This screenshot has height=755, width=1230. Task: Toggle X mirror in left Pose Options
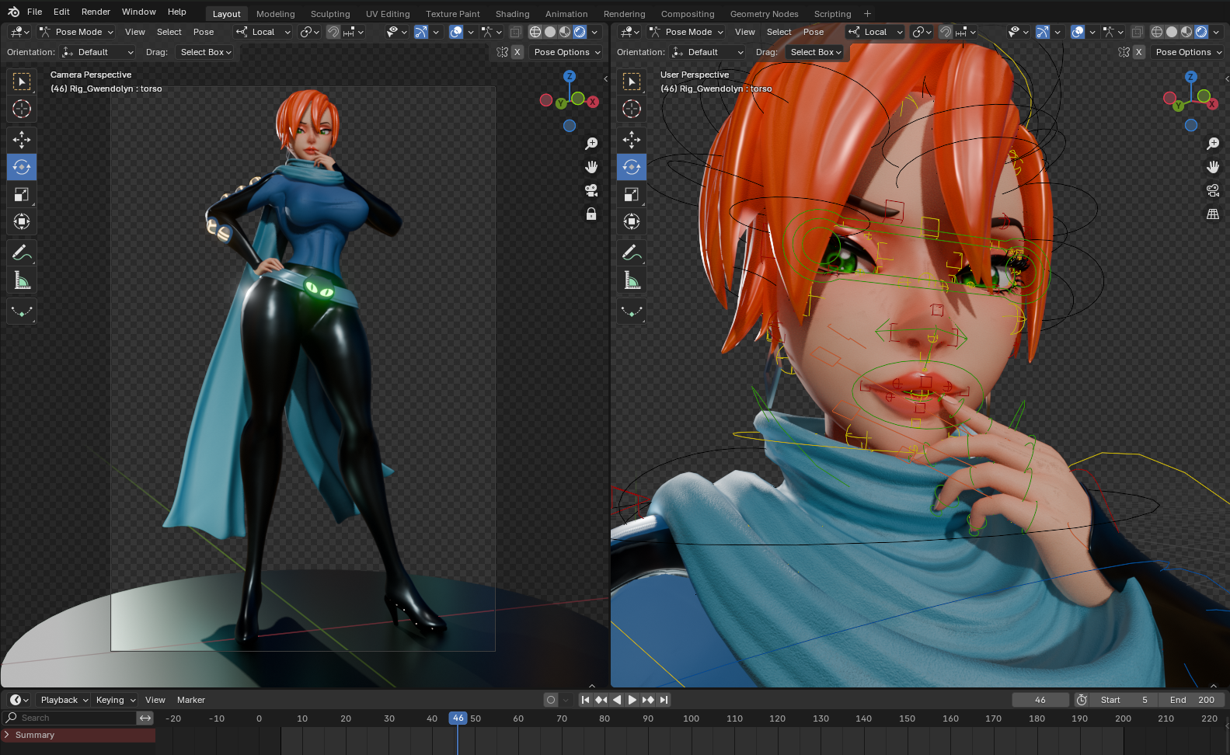tap(517, 52)
